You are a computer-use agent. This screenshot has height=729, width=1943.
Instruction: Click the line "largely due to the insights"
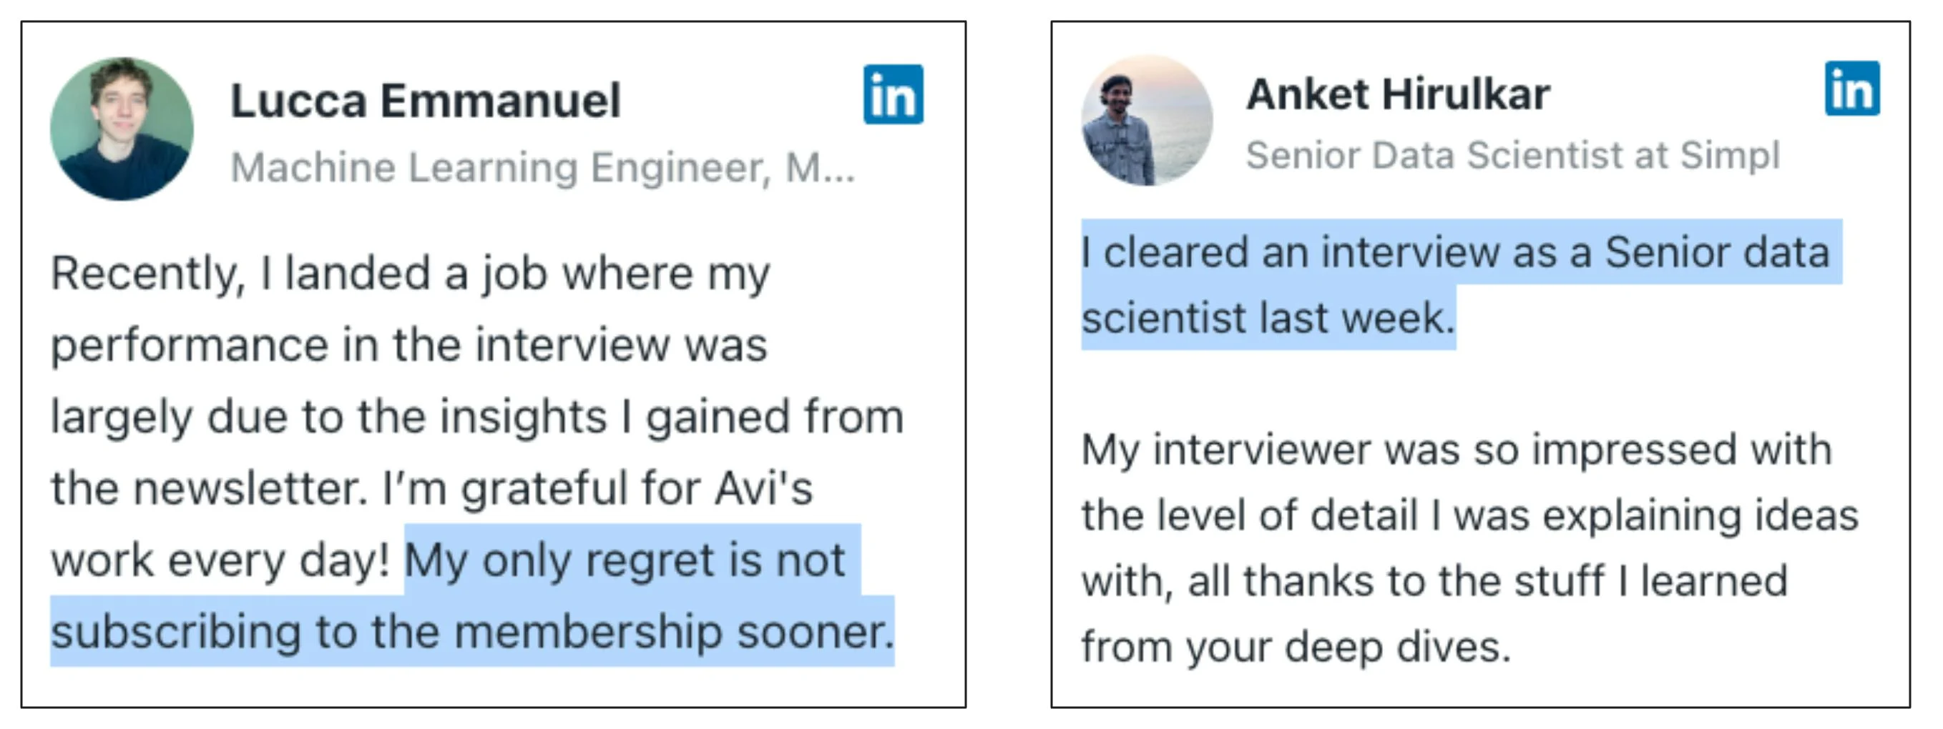(x=476, y=417)
